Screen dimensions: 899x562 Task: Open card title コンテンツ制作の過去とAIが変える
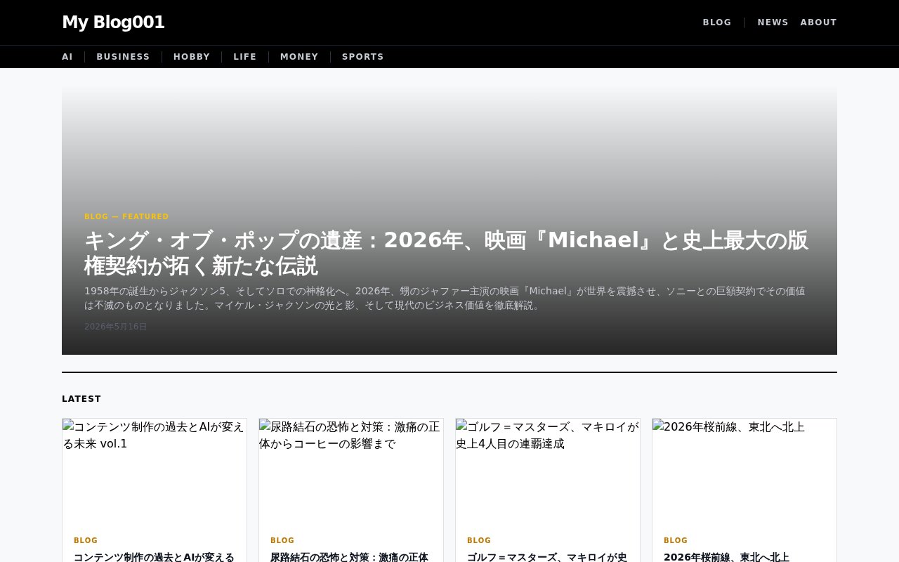coord(155,557)
